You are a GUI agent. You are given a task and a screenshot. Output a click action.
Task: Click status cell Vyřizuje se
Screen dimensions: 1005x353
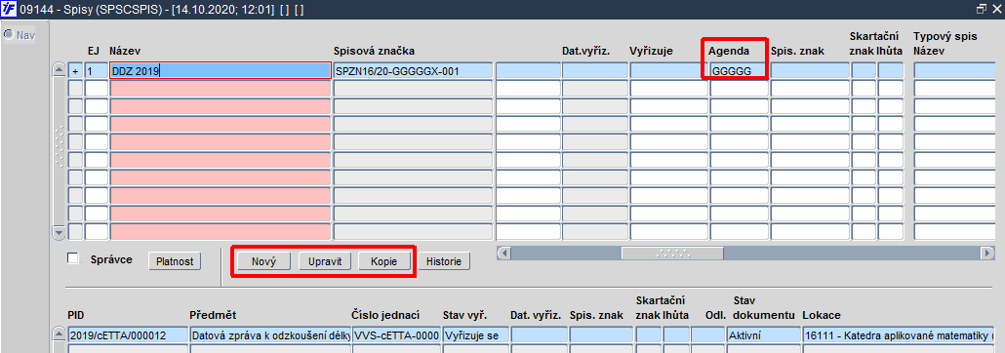pyautogui.click(x=475, y=335)
